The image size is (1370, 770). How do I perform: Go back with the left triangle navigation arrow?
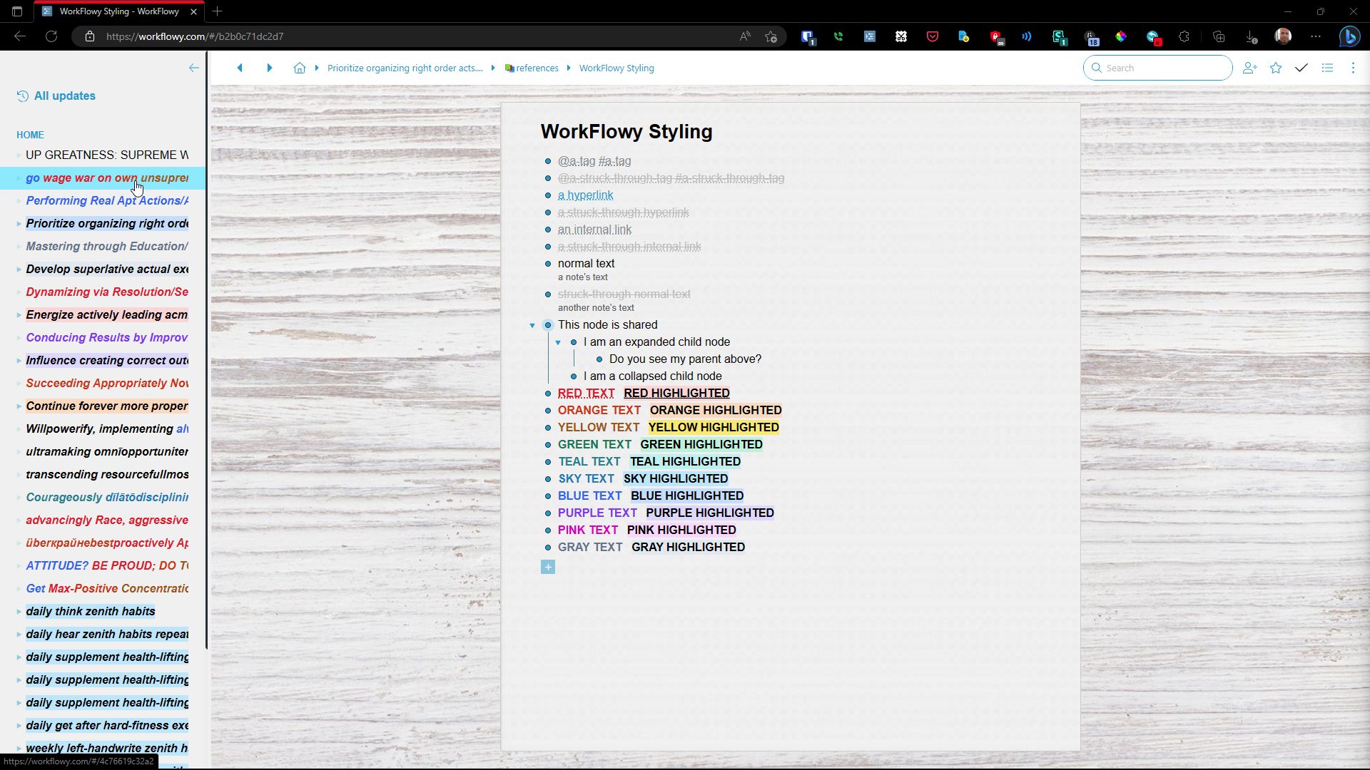(x=240, y=68)
